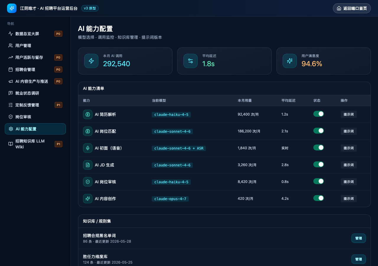Screen dimensions: 378x266
Task: Click the chat icon beside 就业状态调研
Action: pos(11,93)
